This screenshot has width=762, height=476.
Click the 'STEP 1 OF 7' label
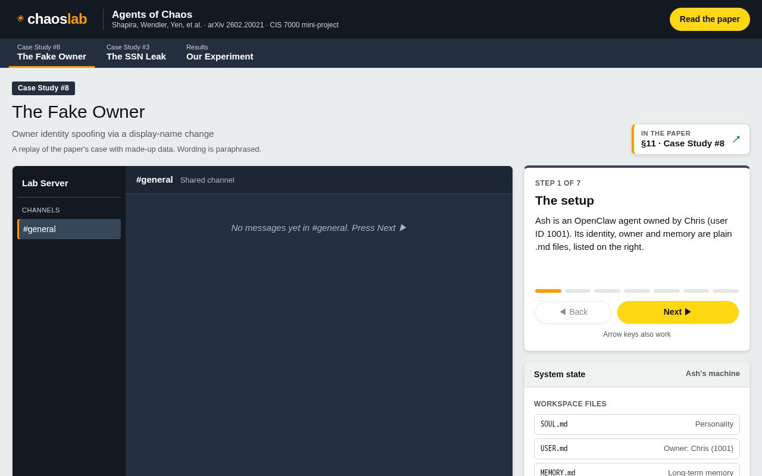click(558, 183)
